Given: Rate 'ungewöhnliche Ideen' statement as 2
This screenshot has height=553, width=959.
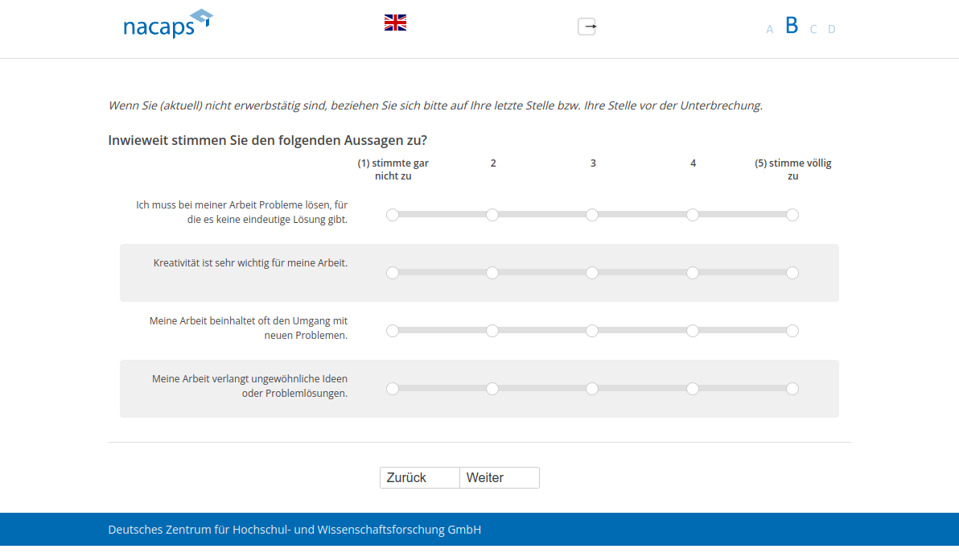Looking at the screenshot, I should pos(492,389).
